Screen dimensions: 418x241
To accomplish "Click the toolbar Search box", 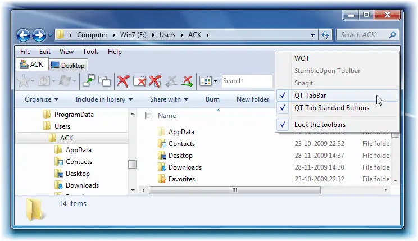I will click(247, 81).
